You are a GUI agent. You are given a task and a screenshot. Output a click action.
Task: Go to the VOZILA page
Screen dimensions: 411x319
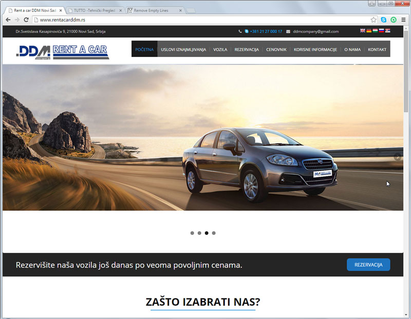point(220,49)
